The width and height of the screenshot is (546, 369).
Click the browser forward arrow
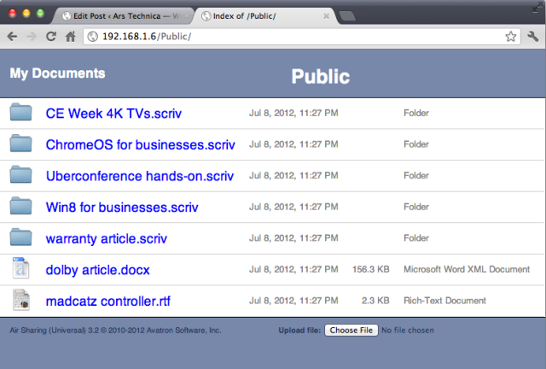click(x=32, y=36)
